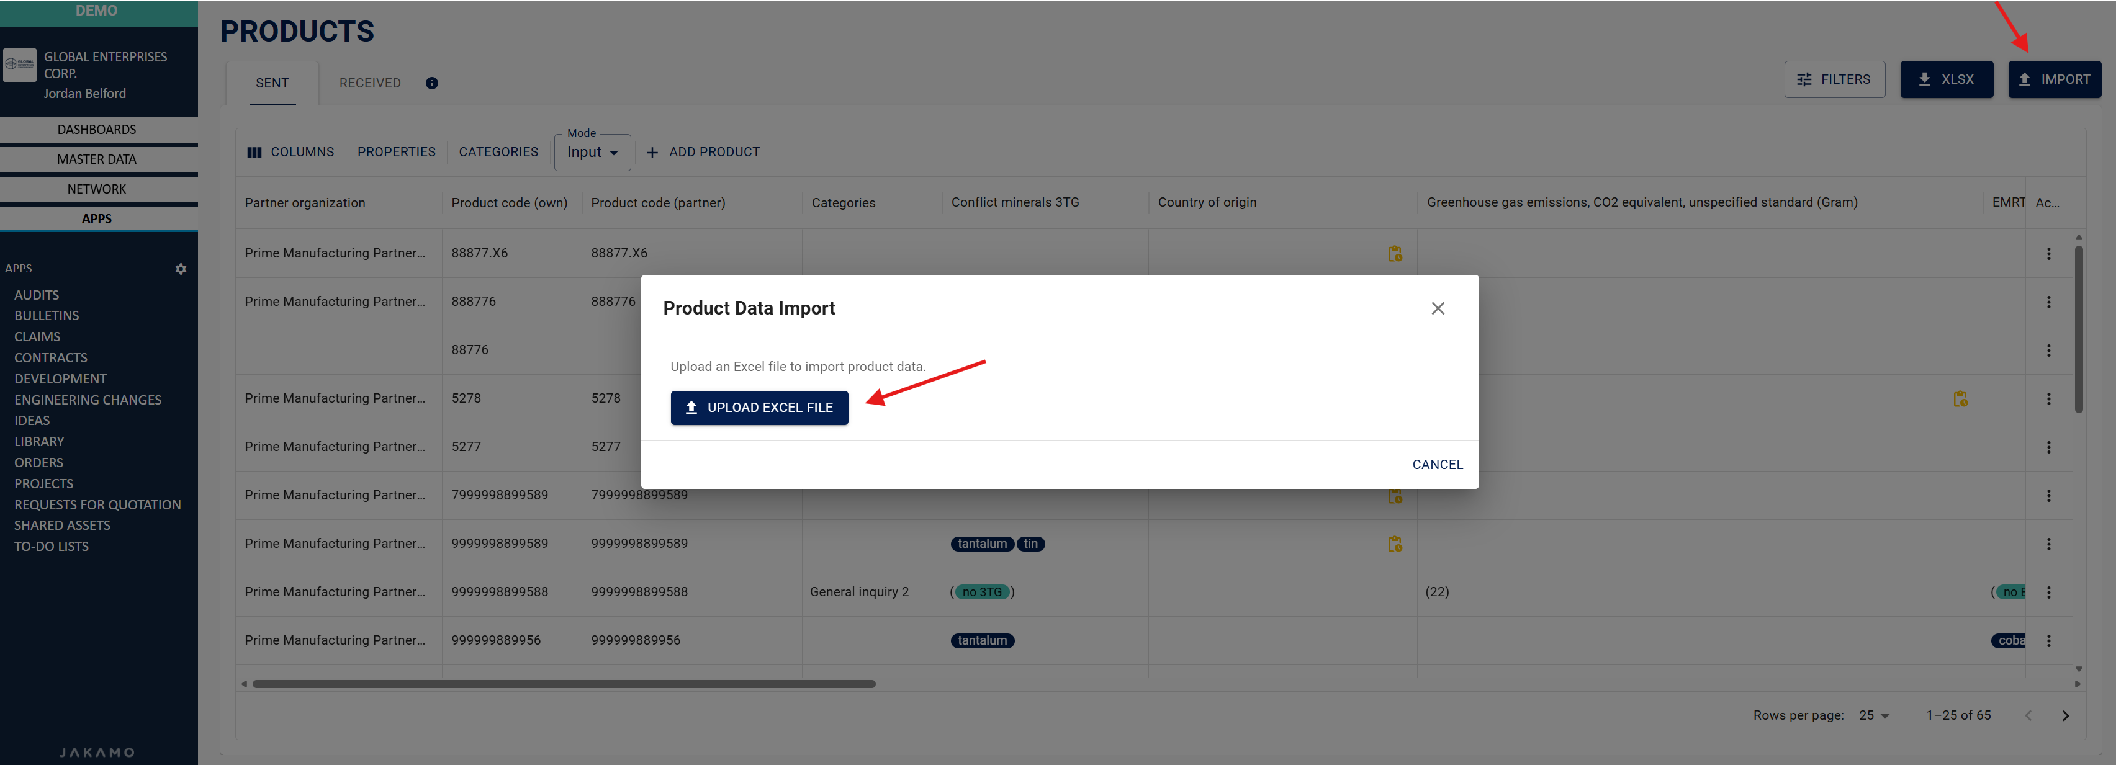Open the Apps settings gear icon
The height and width of the screenshot is (765, 2116).
(181, 269)
